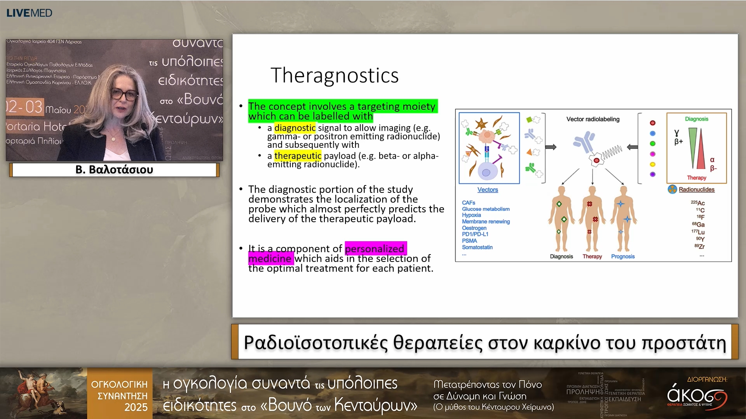Click the Μετατρέποντας τον Πόνο banner subtitle
Screen dimensions: 746x419
tap(493, 395)
